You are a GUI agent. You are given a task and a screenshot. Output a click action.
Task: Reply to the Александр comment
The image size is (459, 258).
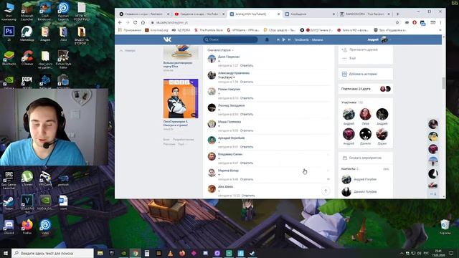coord(247,82)
